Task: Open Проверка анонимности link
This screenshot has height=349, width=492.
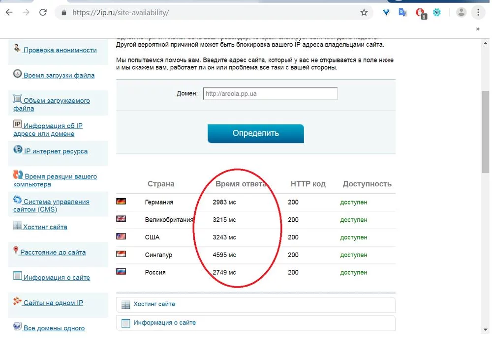Action: coord(60,50)
